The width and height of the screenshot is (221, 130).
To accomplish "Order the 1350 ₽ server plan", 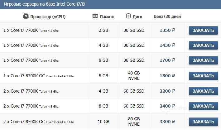I will (x=203, y=30).
